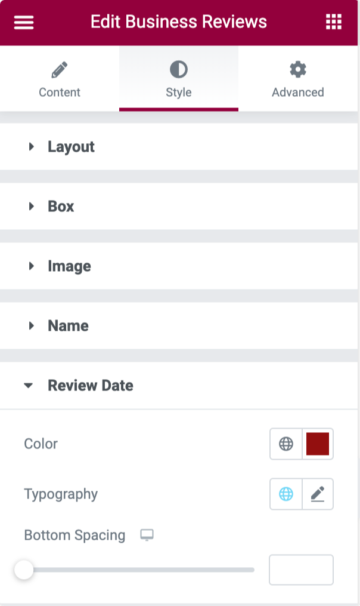Image resolution: width=360 pixels, height=606 pixels.
Task: Open responsive device icon for Bottom Spacing
Action: [x=147, y=535]
